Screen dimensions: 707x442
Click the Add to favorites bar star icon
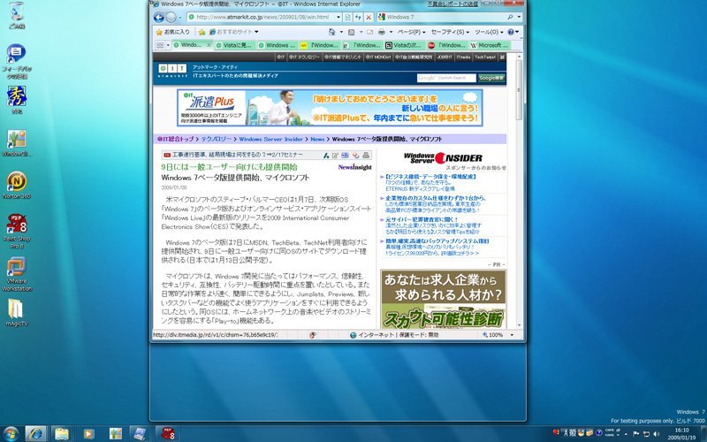[x=202, y=32]
